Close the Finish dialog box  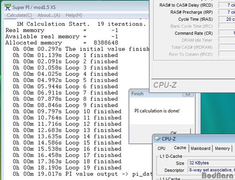(x=188, y=94)
